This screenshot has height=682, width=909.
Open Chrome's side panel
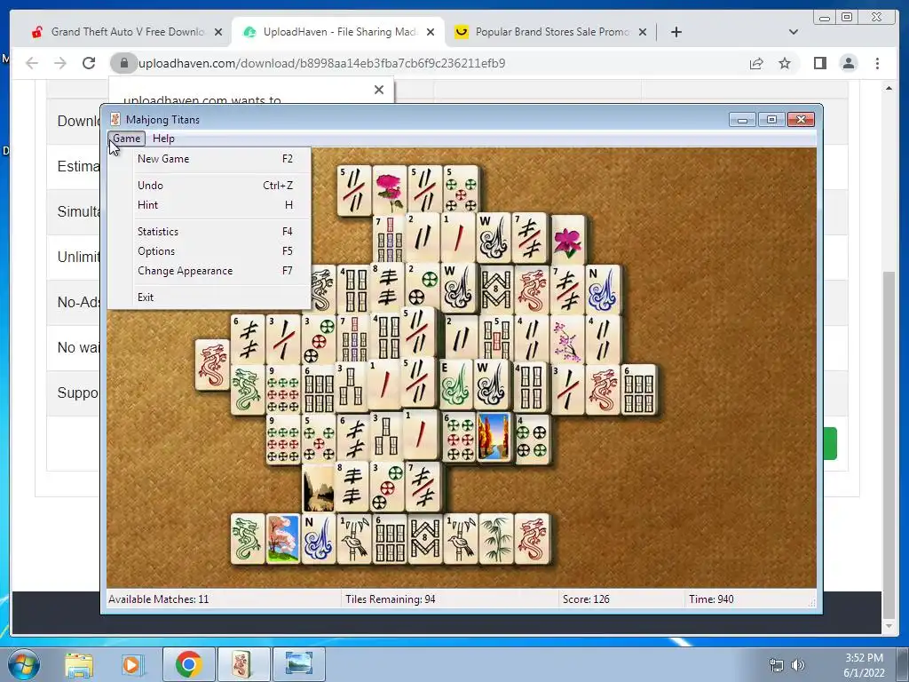(819, 63)
